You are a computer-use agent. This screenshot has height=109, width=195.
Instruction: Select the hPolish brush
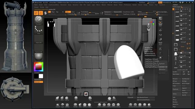click(114, 98)
